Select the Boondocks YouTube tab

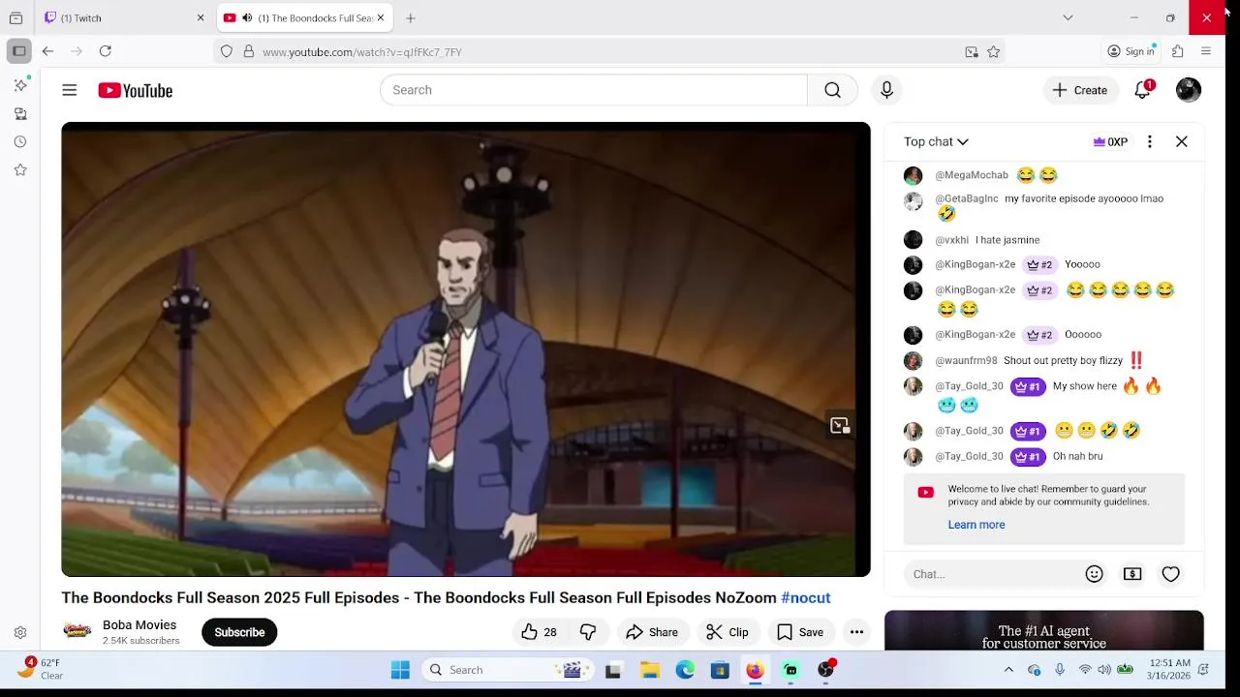click(302, 17)
